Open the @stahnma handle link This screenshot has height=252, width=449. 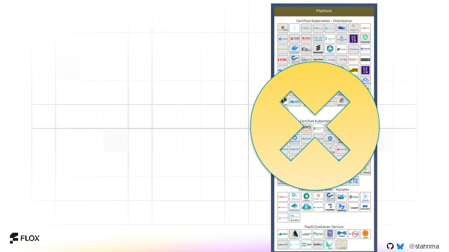tap(424, 246)
